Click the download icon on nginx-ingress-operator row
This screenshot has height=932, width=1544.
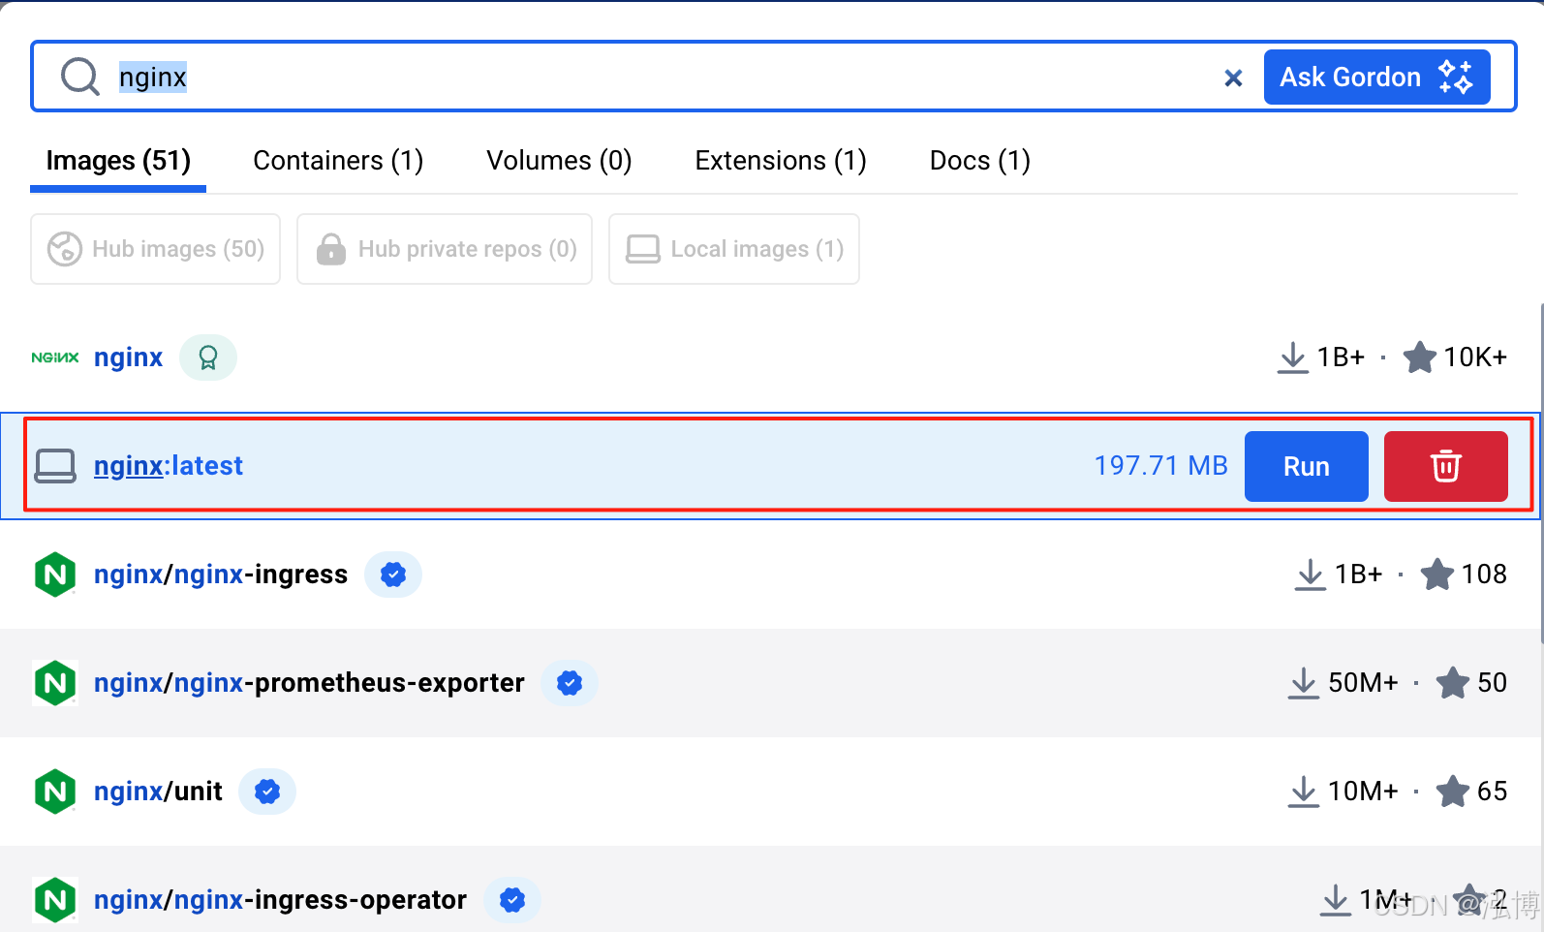coord(1336,900)
